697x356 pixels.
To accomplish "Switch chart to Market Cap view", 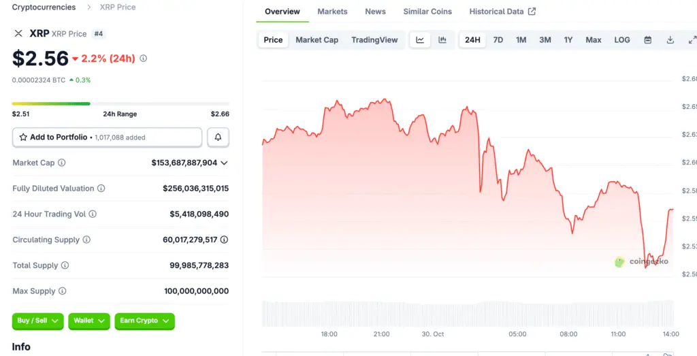I will [x=317, y=40].
